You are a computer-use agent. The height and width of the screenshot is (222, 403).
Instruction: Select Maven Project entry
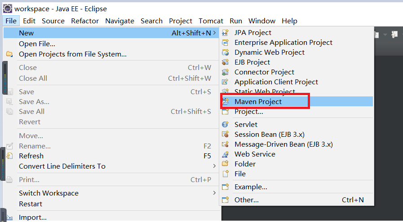297,102
